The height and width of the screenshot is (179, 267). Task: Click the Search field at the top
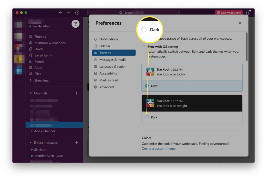click(x=133, y=13)
